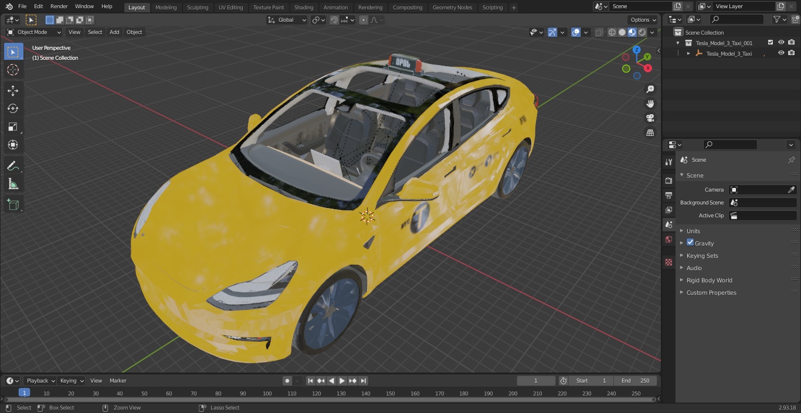Enable snapping with the magnet icon
The image size is (801, 413).
[x=334, y=20]
